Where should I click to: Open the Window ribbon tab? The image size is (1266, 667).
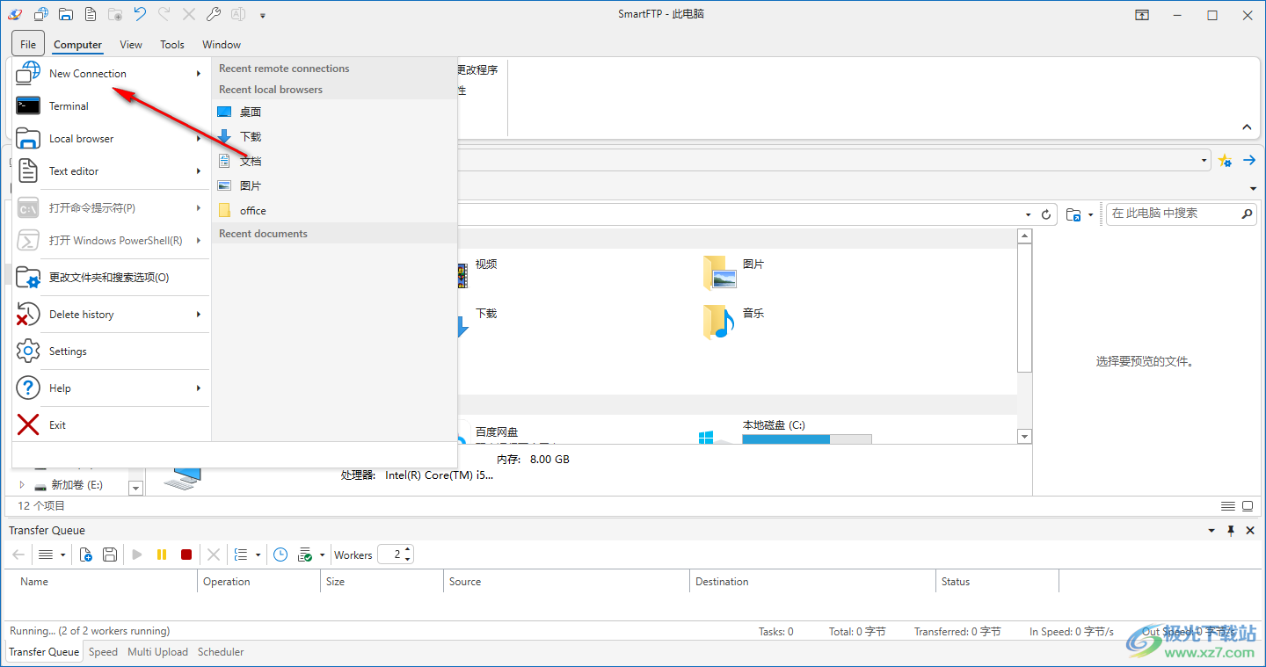click(222, 45)
